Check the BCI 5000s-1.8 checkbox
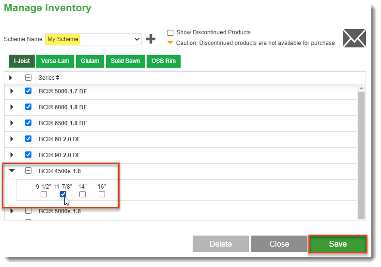381x267 pixels. pyautogui.click(x=28, y=211)
